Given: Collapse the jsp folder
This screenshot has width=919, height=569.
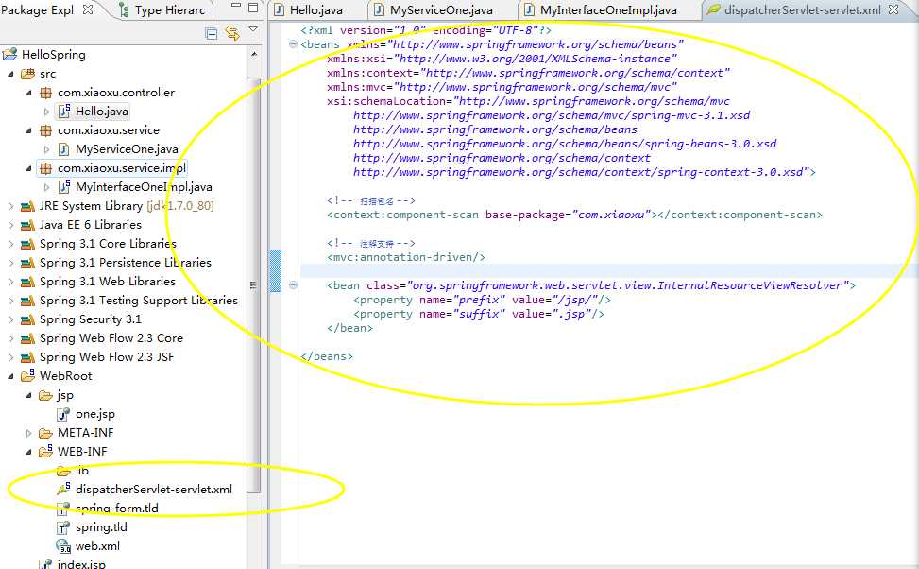Looking at the screenshot, I should [x=28, y=395].
